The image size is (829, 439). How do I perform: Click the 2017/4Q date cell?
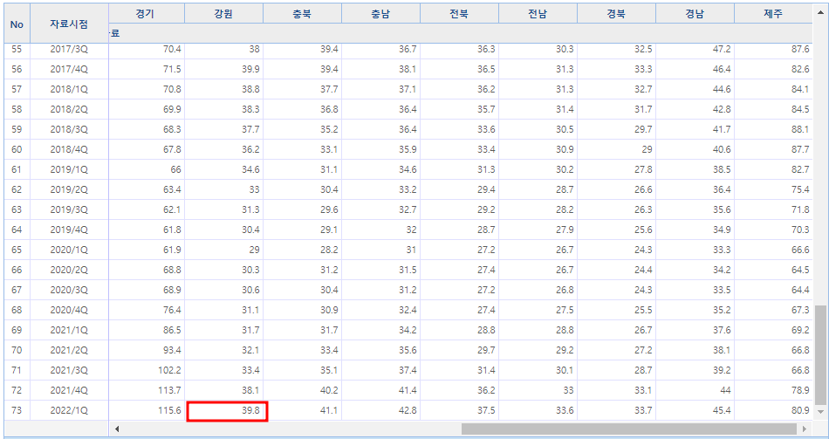click(x=69, y=69)
